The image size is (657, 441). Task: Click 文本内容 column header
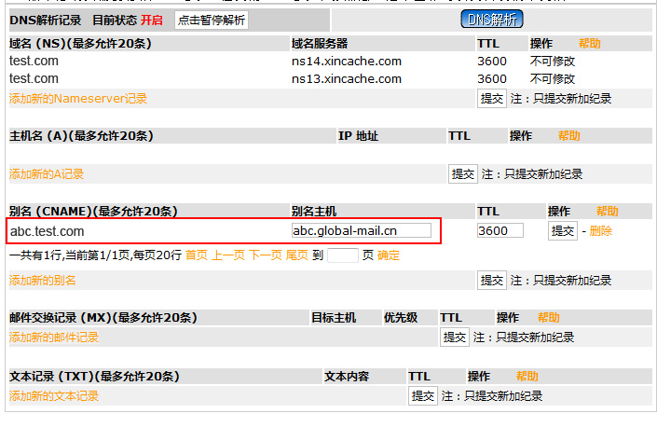pos(347,377)
